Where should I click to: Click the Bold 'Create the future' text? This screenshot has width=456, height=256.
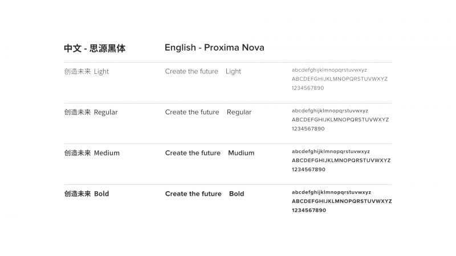pyautogui.click(x=193, y=193)
